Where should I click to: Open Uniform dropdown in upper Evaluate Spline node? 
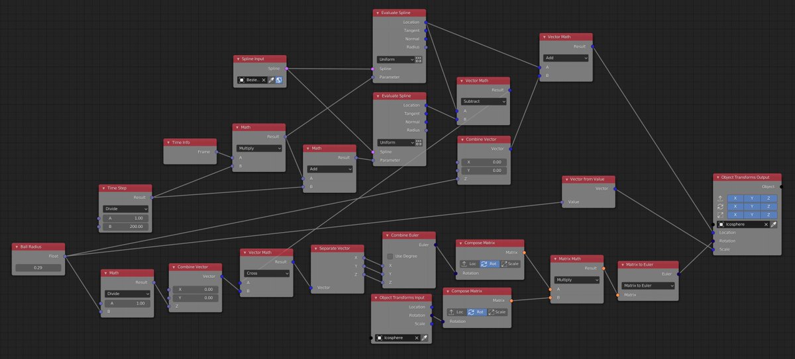click(395, 60)
